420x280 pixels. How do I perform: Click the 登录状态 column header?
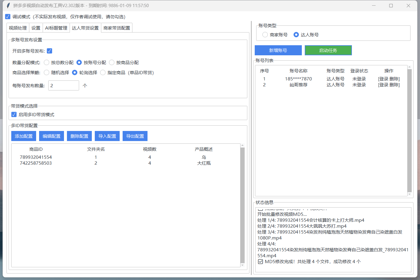click(x=359, y=71)
